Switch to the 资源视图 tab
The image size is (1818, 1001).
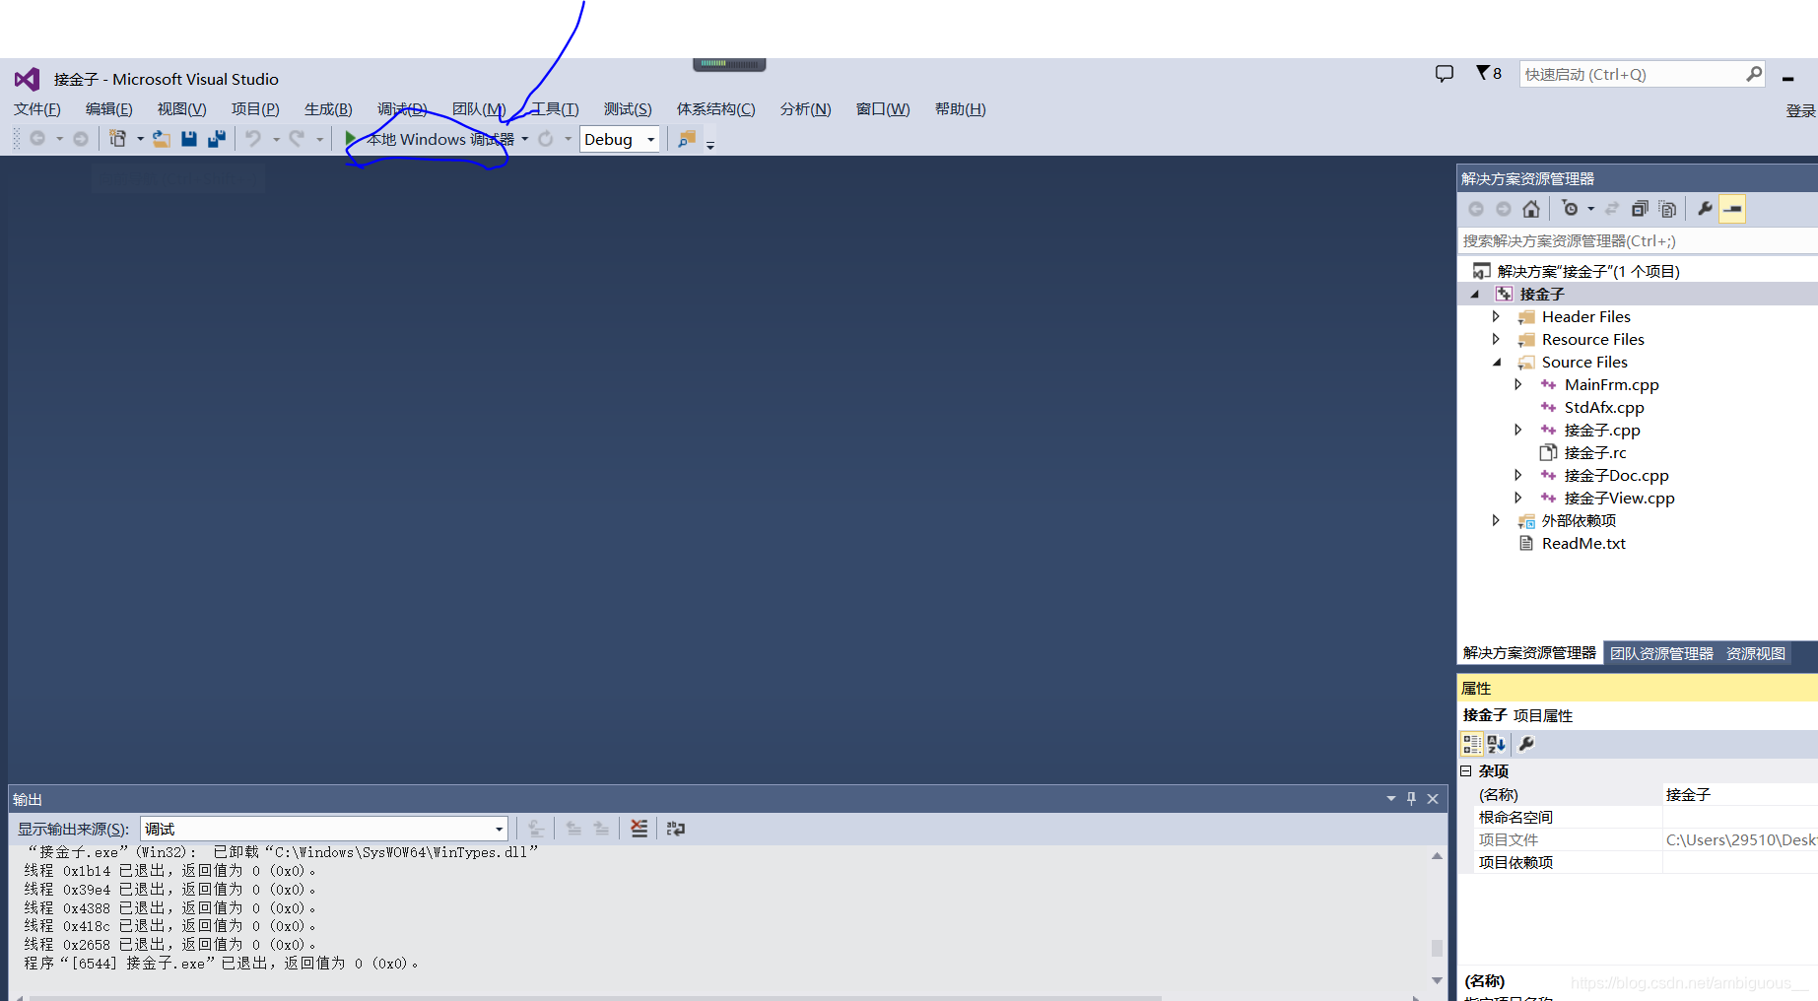(1755, 653)
